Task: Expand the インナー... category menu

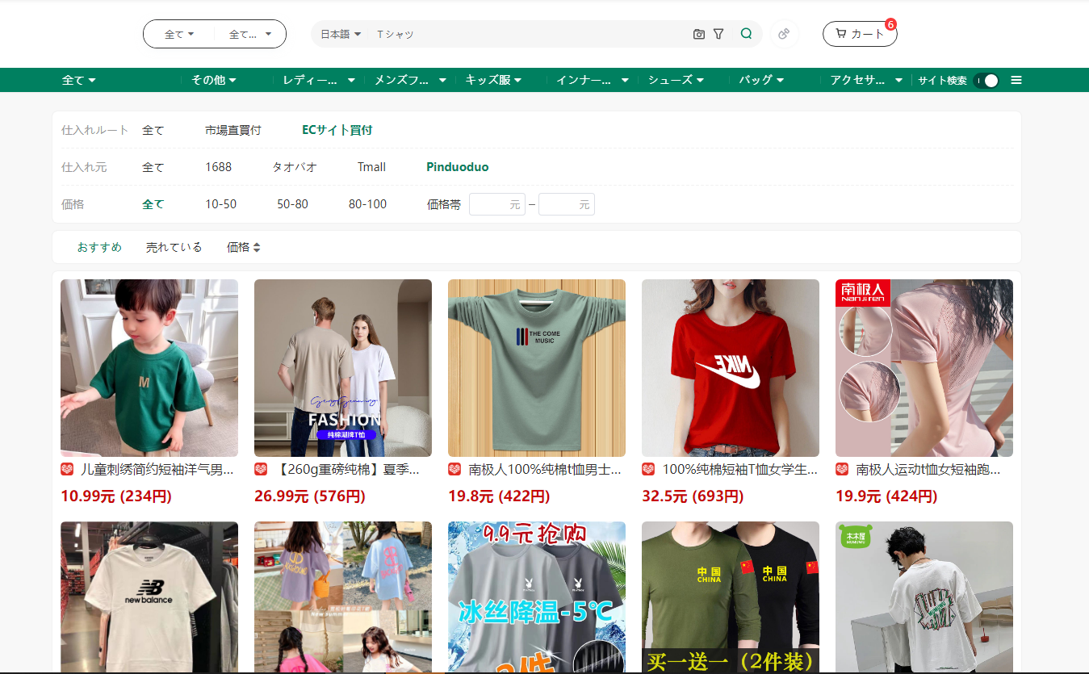Action: 593,80
